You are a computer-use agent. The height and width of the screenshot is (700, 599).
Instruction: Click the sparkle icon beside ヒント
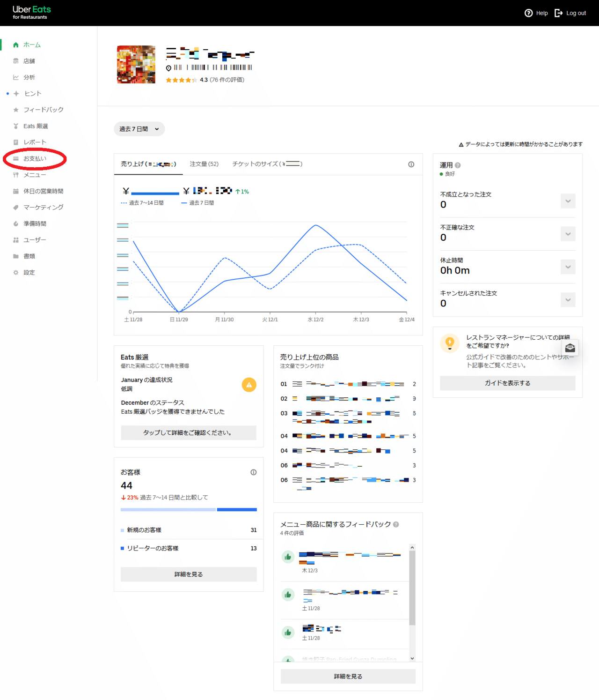pyautogui.click(x=16, y=94)
